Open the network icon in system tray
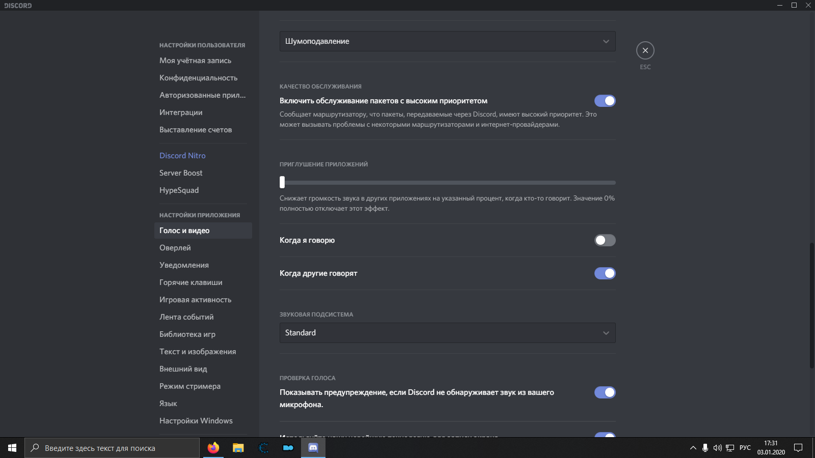The image size is (815, 458). [x=730, y=448]
